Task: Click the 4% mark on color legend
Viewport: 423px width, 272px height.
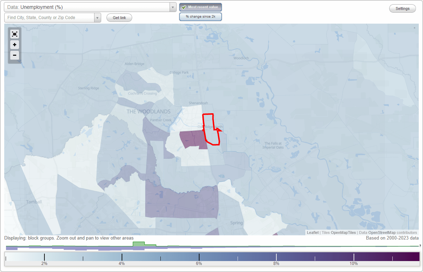Action: click(x=122, y=264)
